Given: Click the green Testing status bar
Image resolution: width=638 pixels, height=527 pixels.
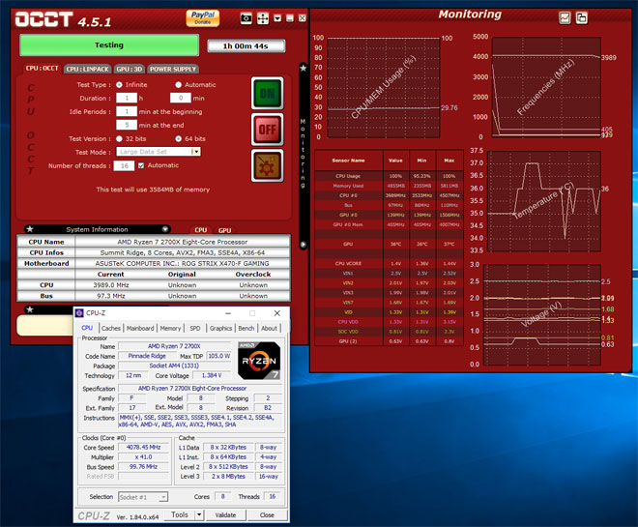Looking at the screenshot, I should tap(109, 44).
